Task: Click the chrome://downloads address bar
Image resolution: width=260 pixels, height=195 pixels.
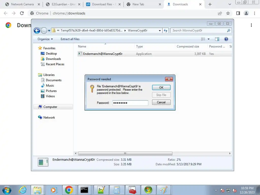Action: point(69,13)
